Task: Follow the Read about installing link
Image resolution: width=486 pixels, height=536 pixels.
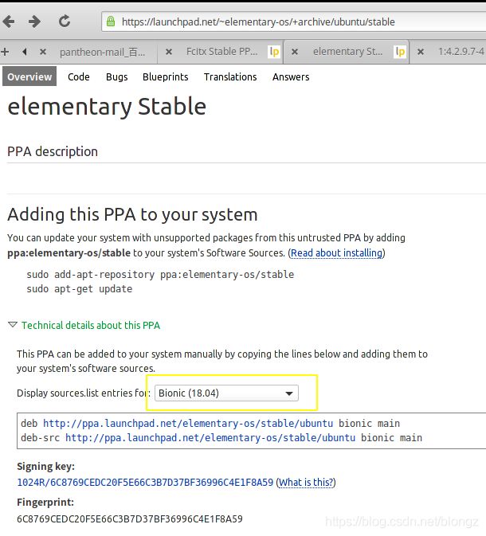Action: (x=336, y=253)
